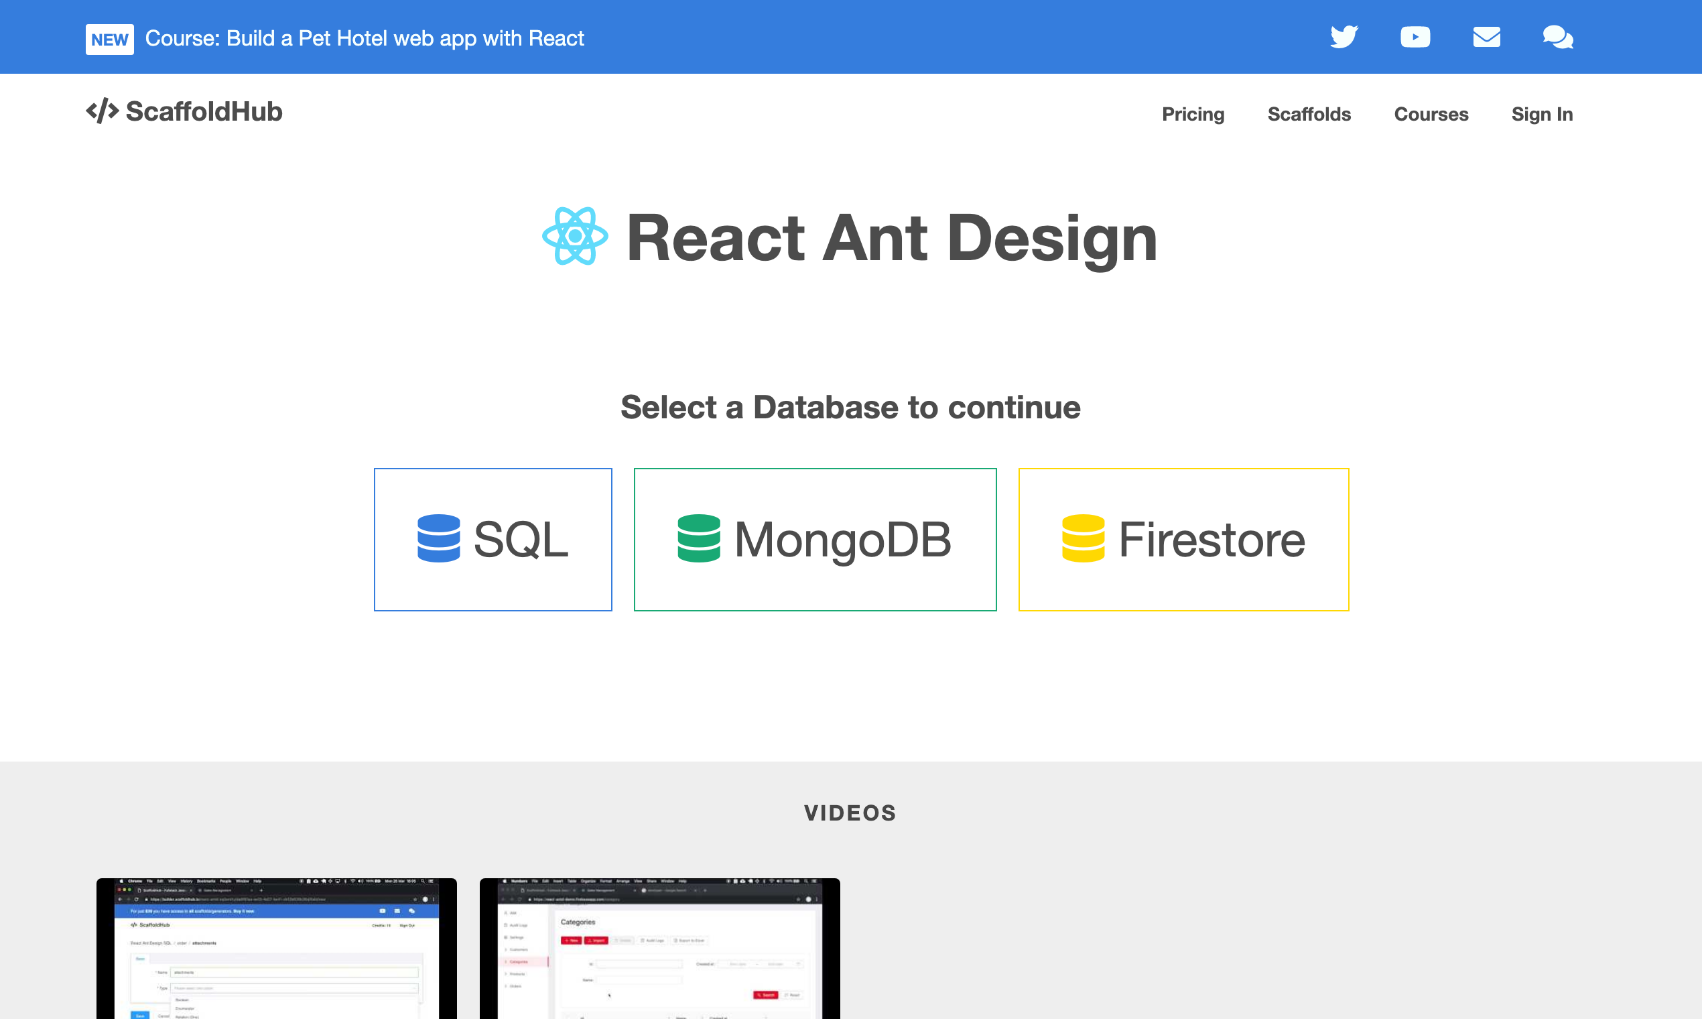Image resolution: width=1702 pixels, height=1019 pixels.
Task: Select the SQL text label option
Action: 521,540
